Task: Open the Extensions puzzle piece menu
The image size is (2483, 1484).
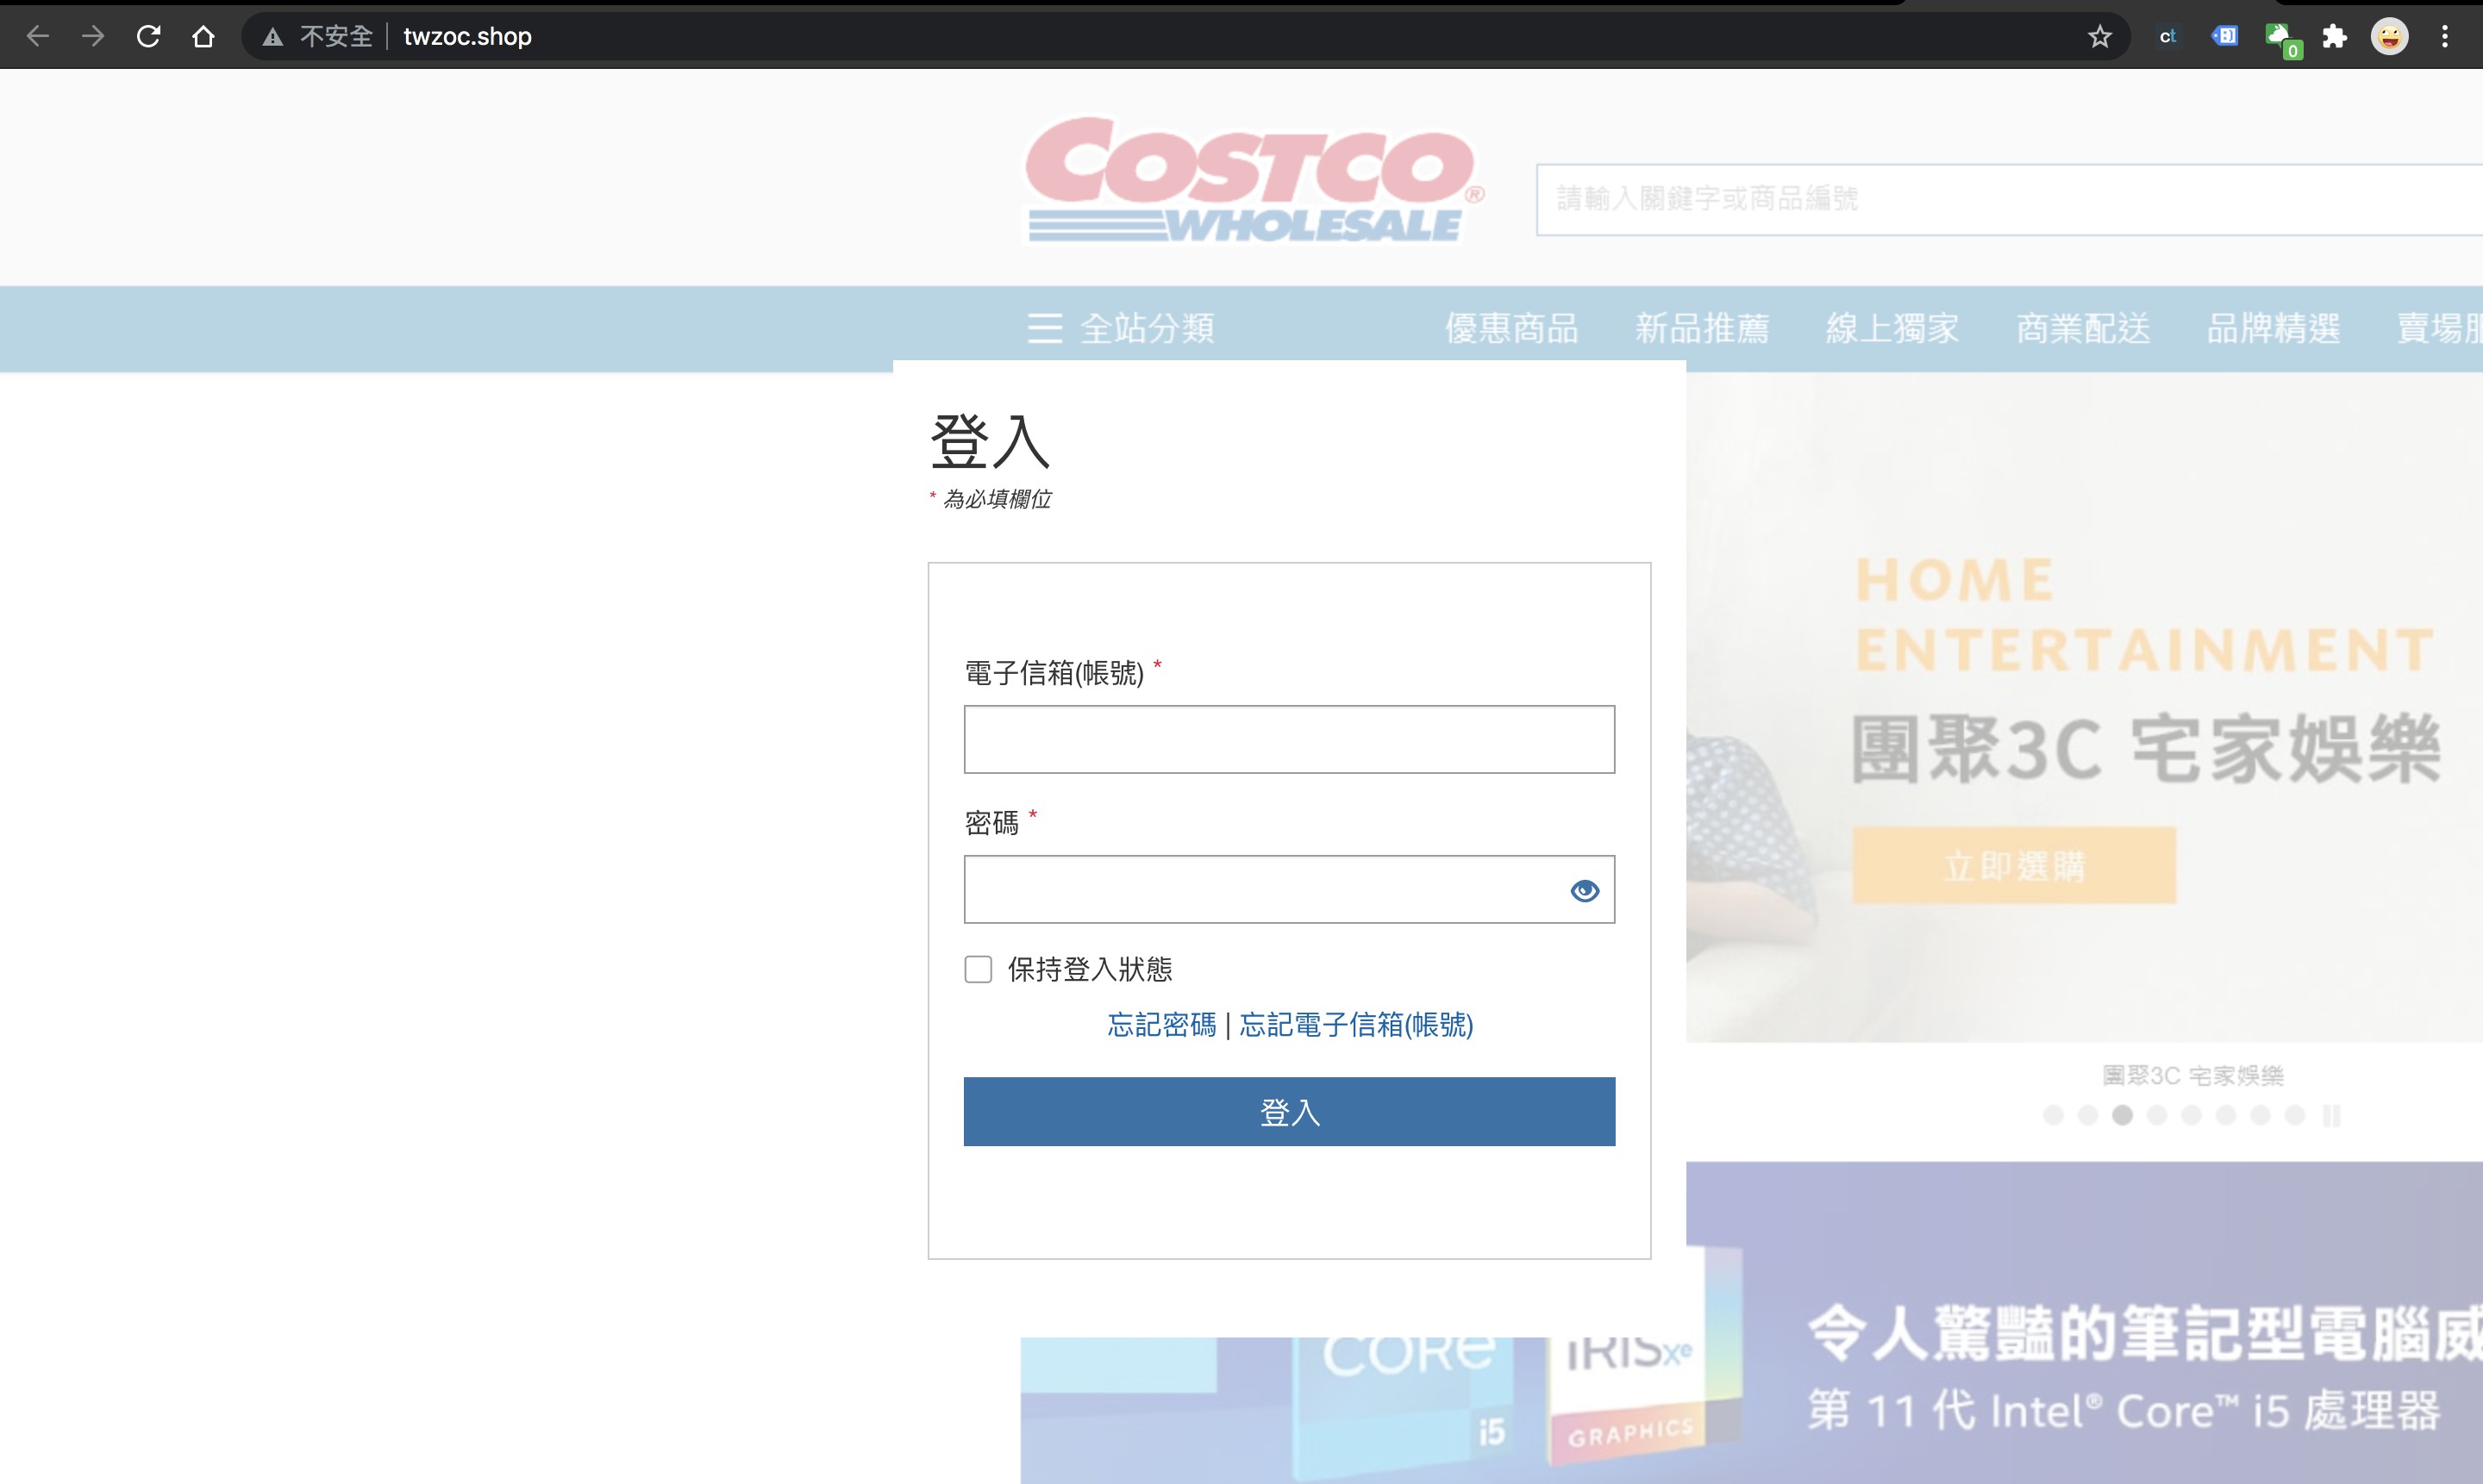Action: pyautogui.click(x=2334, y=37)
